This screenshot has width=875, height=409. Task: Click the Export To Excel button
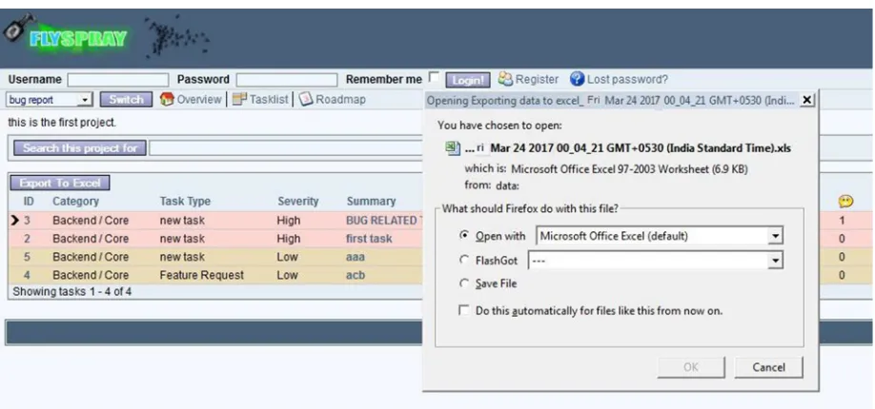[60, 183]
